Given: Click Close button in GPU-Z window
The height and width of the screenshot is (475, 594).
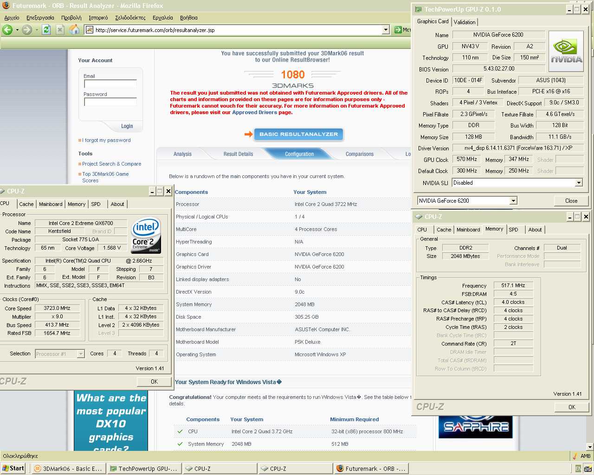Looking at the screenshot, I should click(x=571, y=201).
